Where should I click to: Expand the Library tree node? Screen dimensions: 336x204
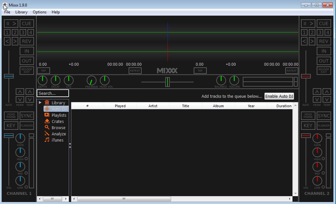pos(40,102)
